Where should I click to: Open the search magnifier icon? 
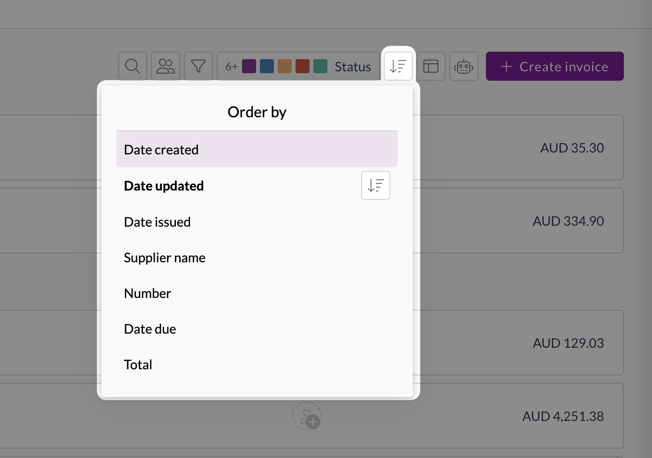point(133,66)
